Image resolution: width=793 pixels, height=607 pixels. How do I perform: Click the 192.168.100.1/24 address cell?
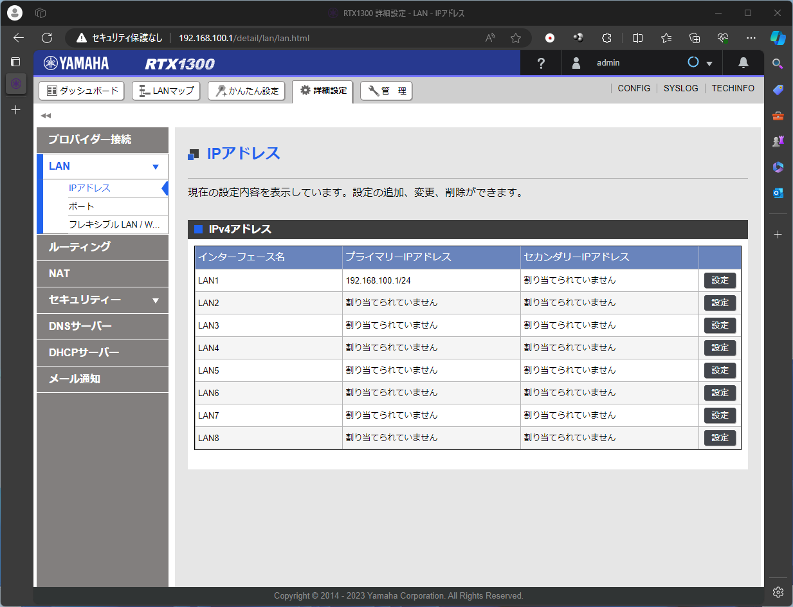point(432,280)
